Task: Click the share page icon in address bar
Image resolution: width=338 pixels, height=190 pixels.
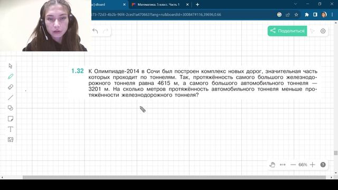Action: (288, 15)
